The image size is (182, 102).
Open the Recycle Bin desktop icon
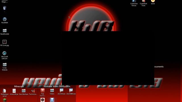tap(5, 8)
